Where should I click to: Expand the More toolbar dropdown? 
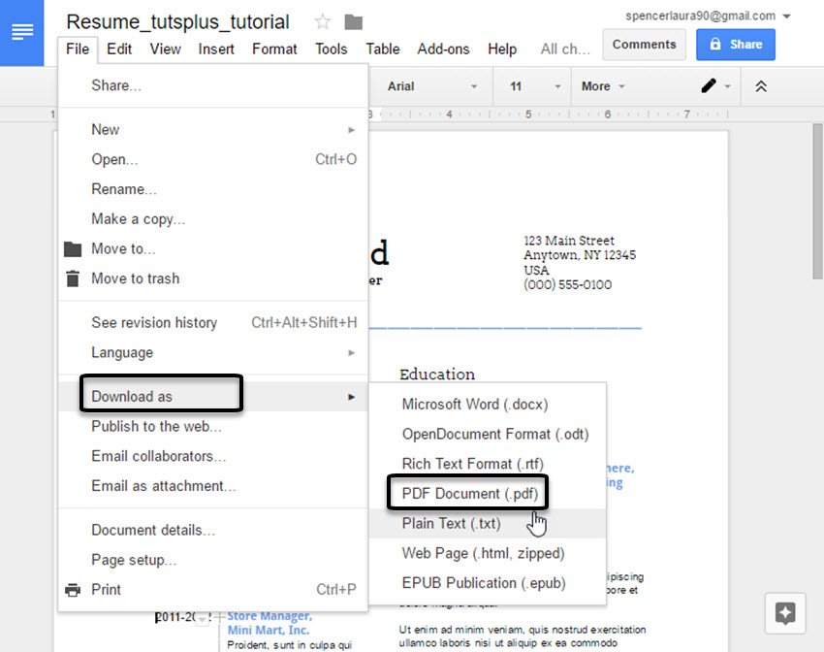[x=602, y=86]
